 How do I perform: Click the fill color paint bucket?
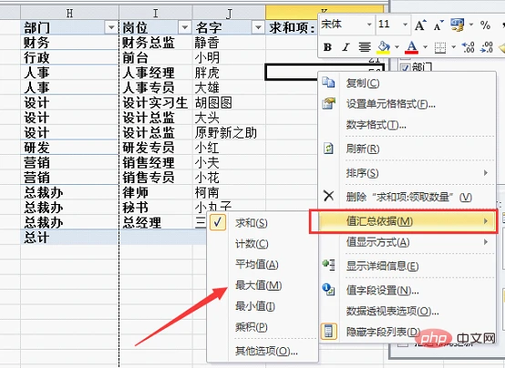[x=384, y=47]
